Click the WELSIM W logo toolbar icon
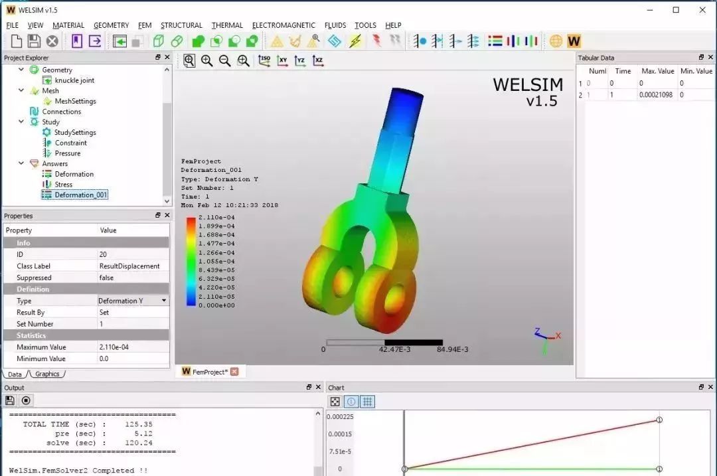717x476 pixels. 574,41
